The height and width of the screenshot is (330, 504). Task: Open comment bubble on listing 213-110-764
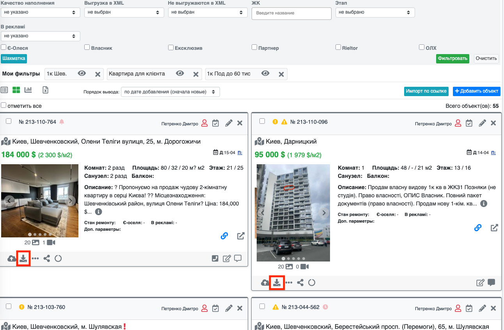click(x=238, y=258)
